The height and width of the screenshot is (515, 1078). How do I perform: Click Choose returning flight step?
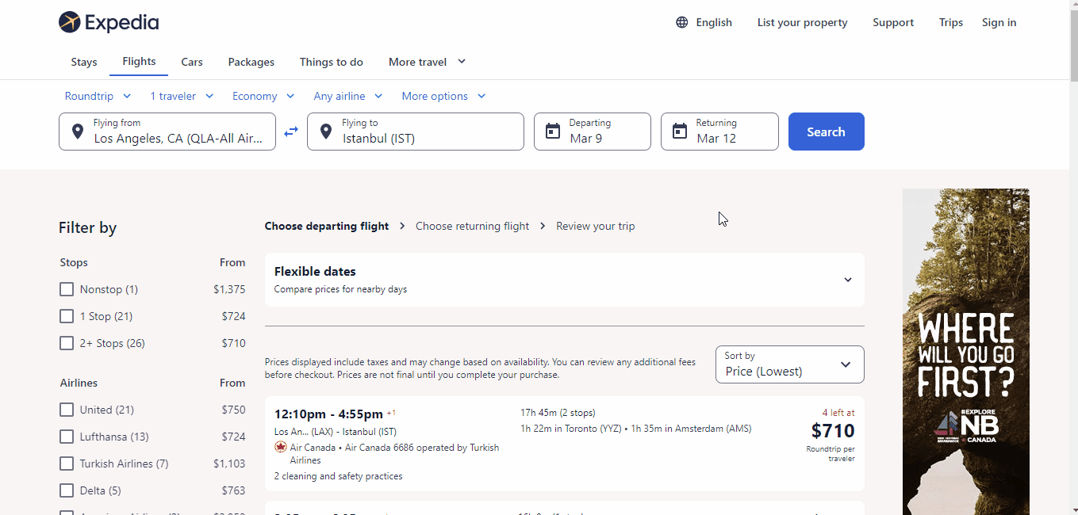[x=472, y=226]
